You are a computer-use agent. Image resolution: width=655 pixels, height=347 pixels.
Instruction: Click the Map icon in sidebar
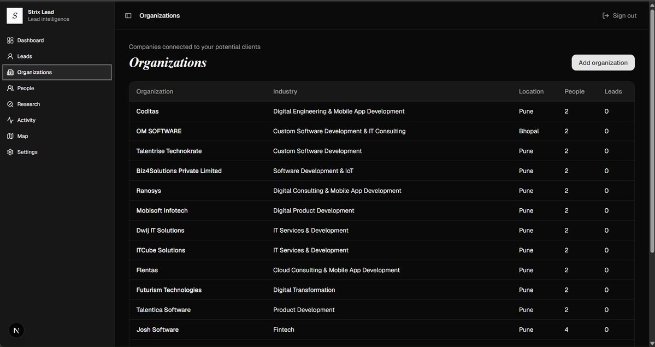[10, 136]
